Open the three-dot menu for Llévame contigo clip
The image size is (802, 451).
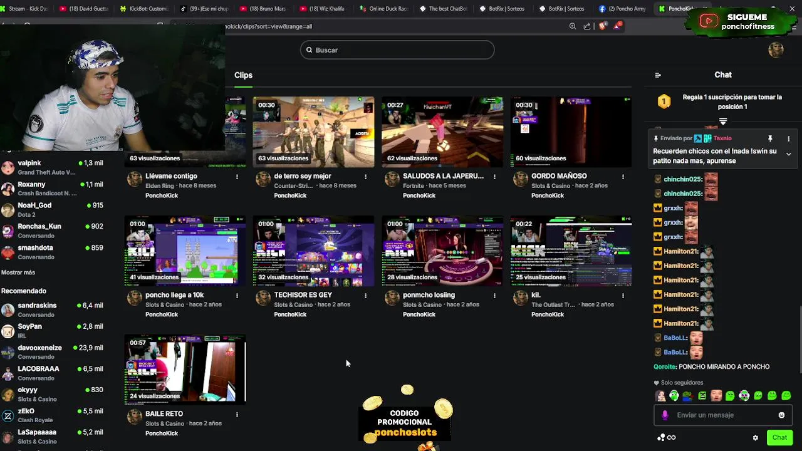tap(237, 177)
